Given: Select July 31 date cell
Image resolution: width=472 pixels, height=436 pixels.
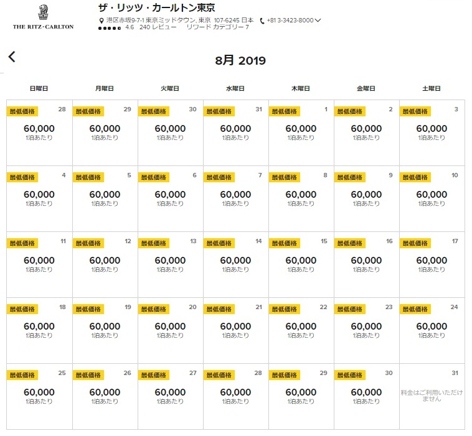Looking at the screenshot, I should [236, 132].
